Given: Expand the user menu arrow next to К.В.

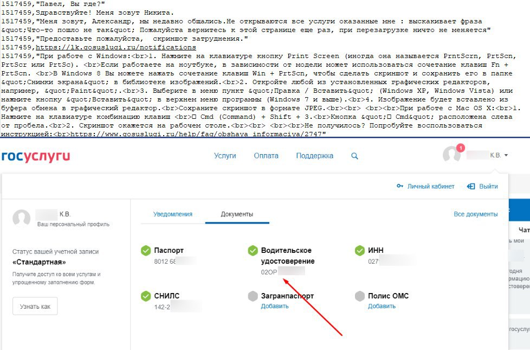Looking at the screenshot, I should (506, 155).
